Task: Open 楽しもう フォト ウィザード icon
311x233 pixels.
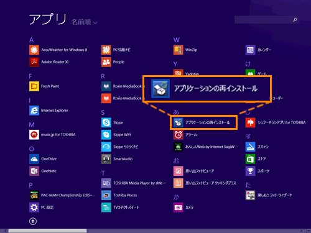Action: pyautogui.click(x=250, y=195)
